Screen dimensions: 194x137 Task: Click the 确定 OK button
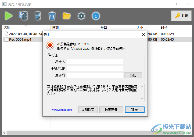135,110
